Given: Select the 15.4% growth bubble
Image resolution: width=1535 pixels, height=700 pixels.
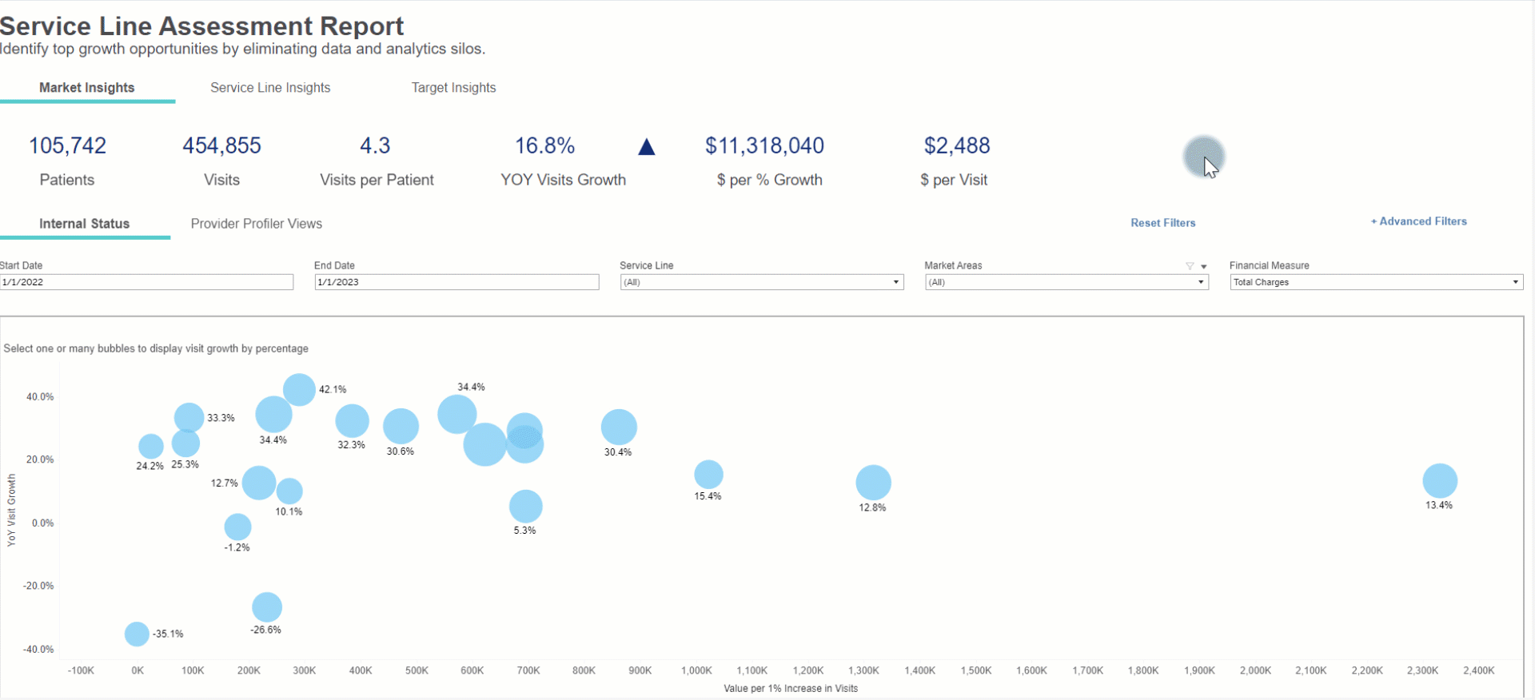Looking at the screenshot, I should (x=708, y=475).
